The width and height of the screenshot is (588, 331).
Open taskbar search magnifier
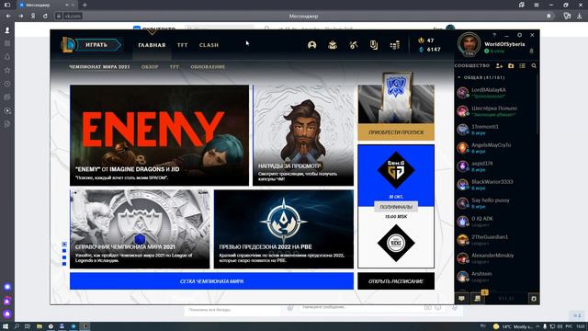tap(17, 326)
